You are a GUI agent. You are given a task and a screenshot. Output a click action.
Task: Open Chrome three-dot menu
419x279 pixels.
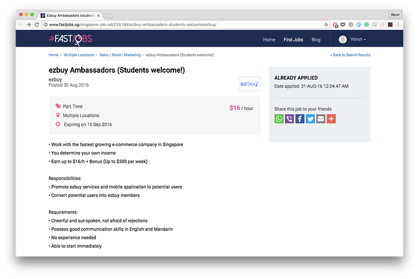pyautogui.click(x=398, y=25)
